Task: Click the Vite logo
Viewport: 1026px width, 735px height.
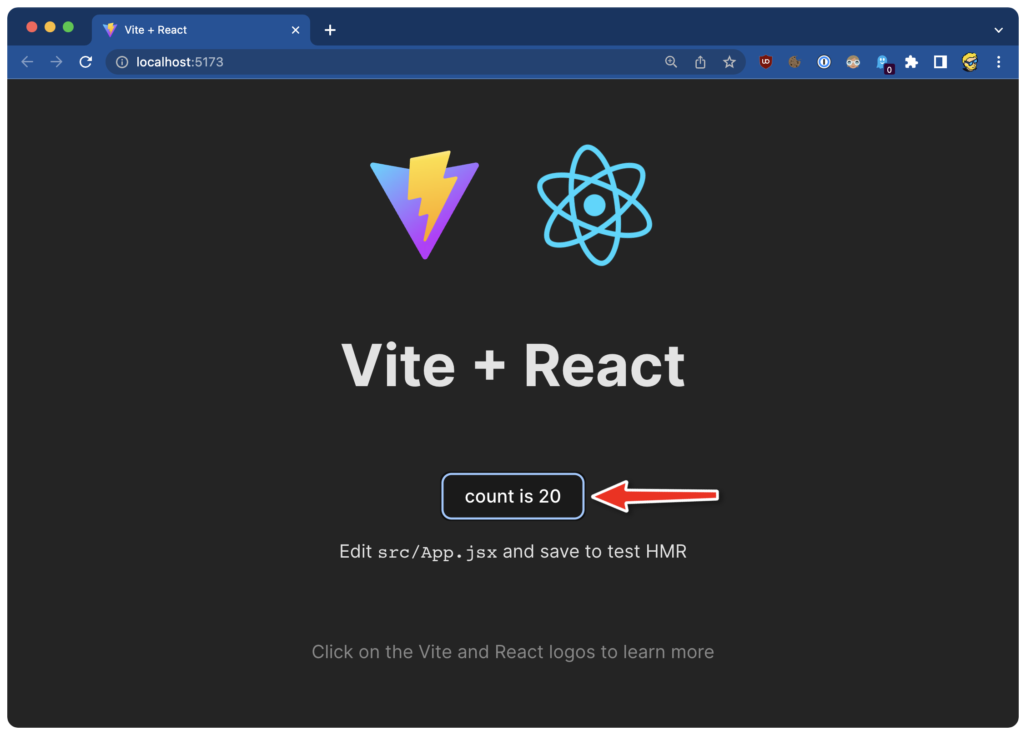Action: click(424, 205)
